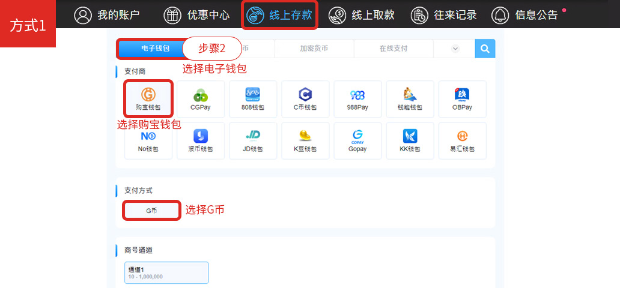Select the 808钱包 provider
620x288 pixels.
[x=253, y=99]
